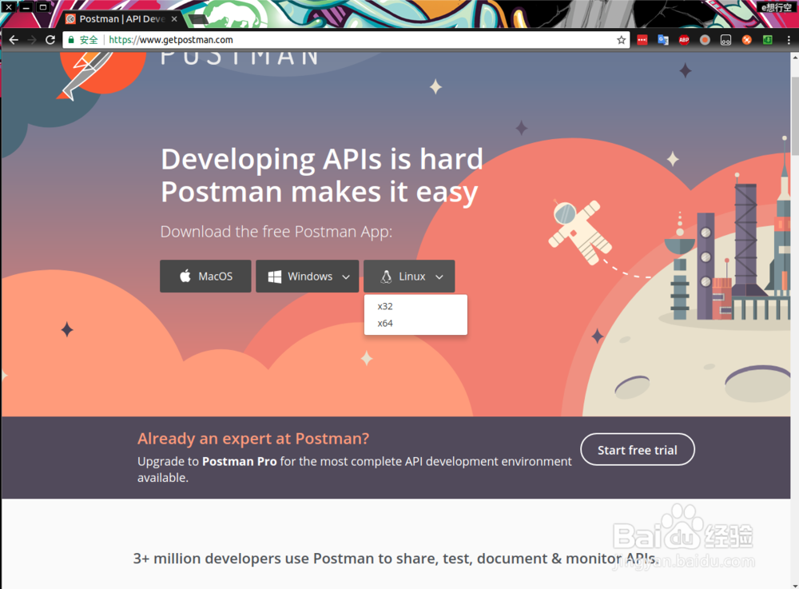Maximize the browser window

[x=43, y=7]
